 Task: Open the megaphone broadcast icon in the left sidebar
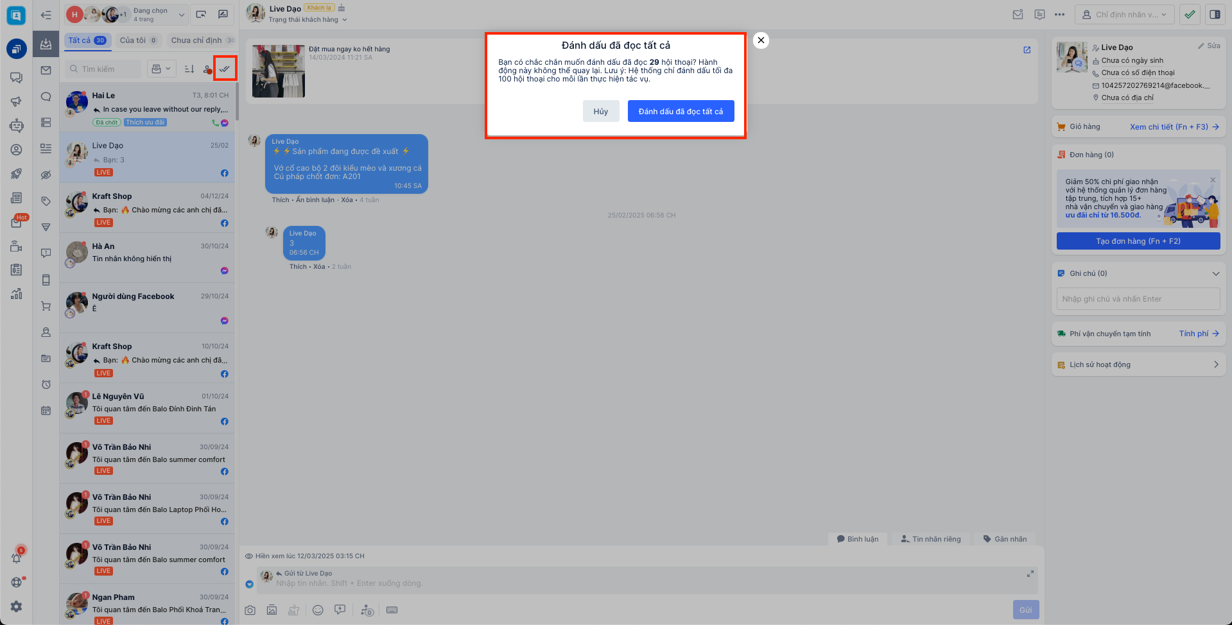pyautogui.click(x=16, y=101)
